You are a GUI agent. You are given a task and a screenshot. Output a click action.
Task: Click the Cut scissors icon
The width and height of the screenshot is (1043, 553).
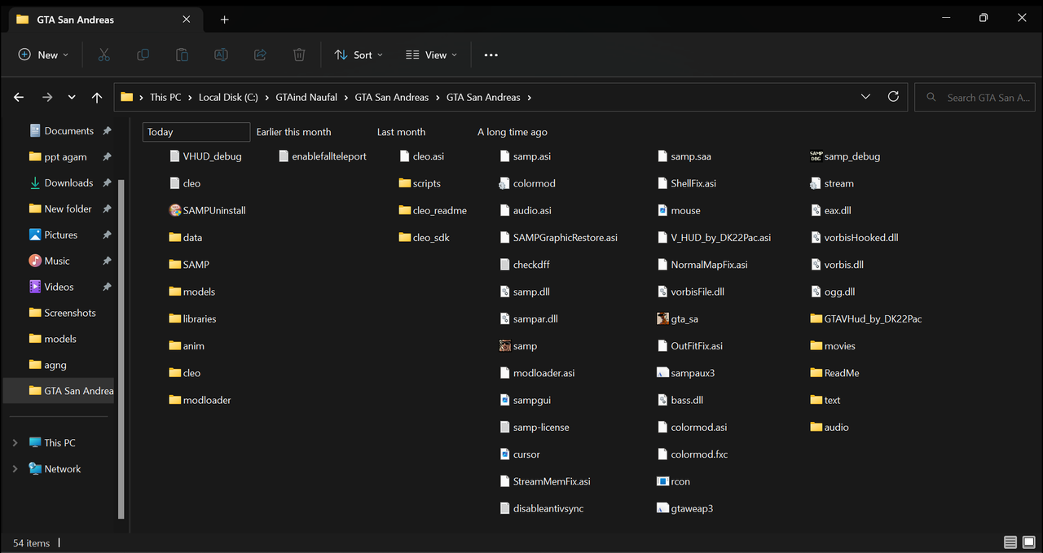(103, 55)
